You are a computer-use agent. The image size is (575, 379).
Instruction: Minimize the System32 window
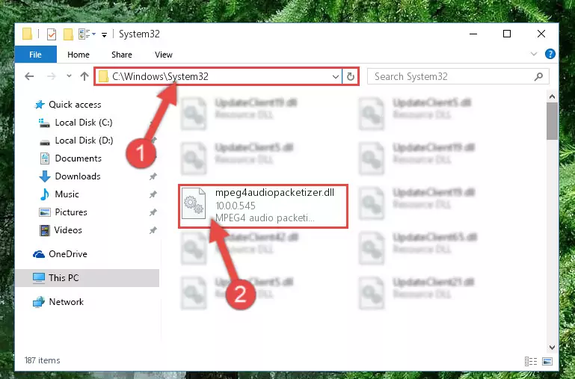pyautogui.click(x=473, y=34)
